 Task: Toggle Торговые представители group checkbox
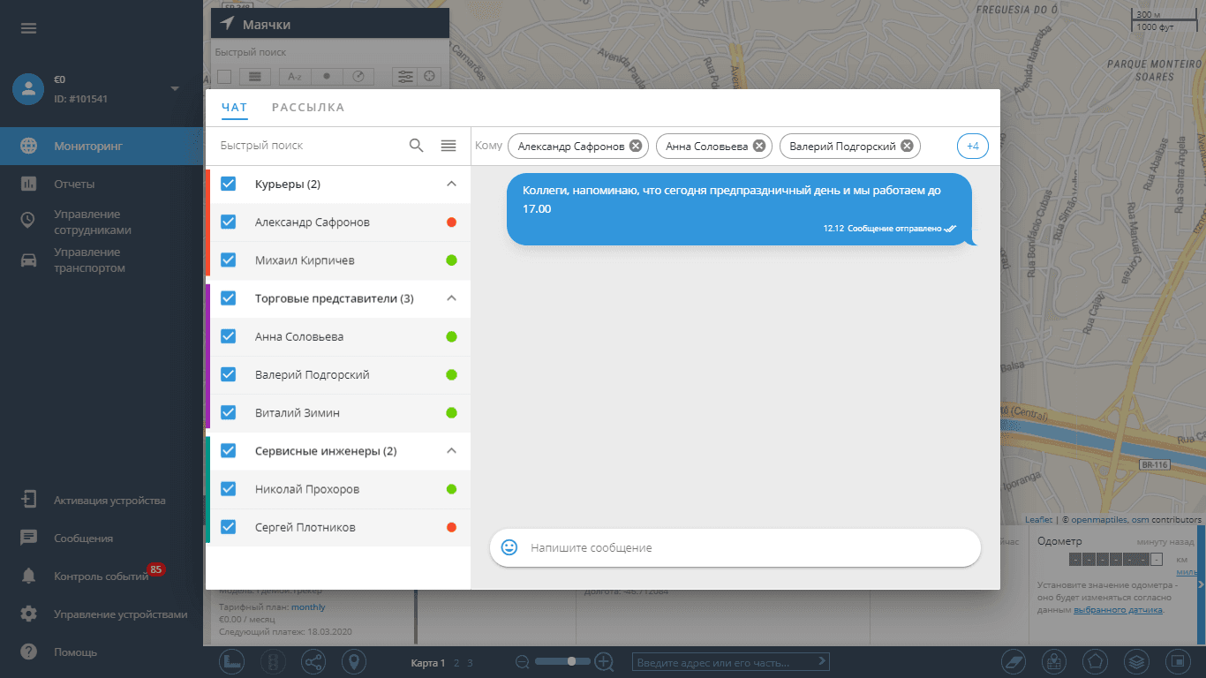[x=229, y=298]
